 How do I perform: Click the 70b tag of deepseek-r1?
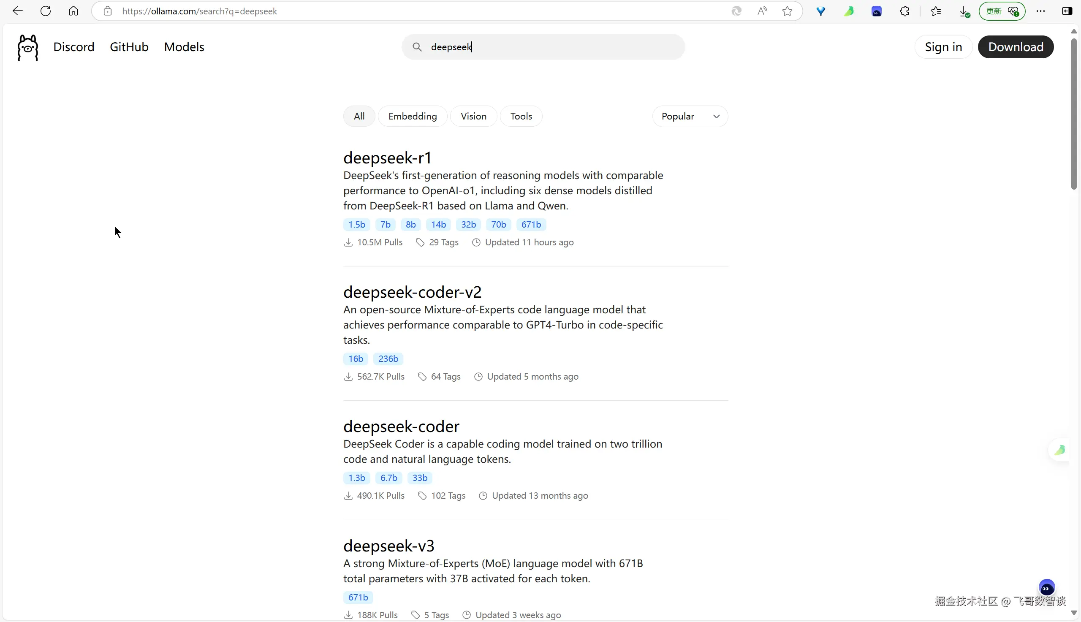(498, 224)
